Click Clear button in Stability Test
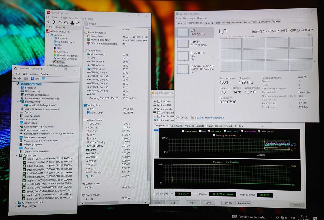 (192, 203)
